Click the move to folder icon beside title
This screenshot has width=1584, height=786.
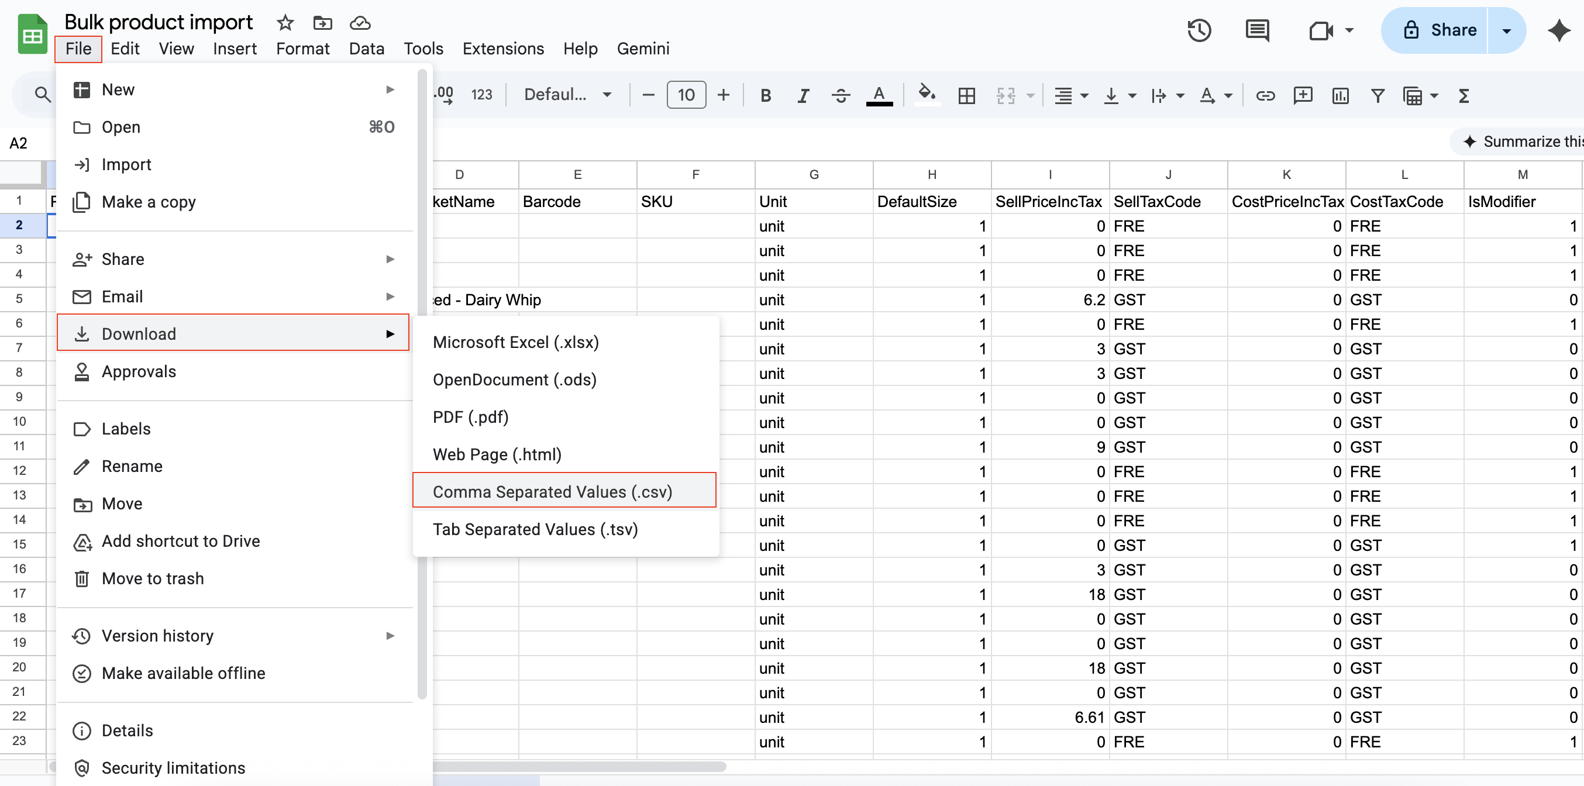[x=322, y=23]
